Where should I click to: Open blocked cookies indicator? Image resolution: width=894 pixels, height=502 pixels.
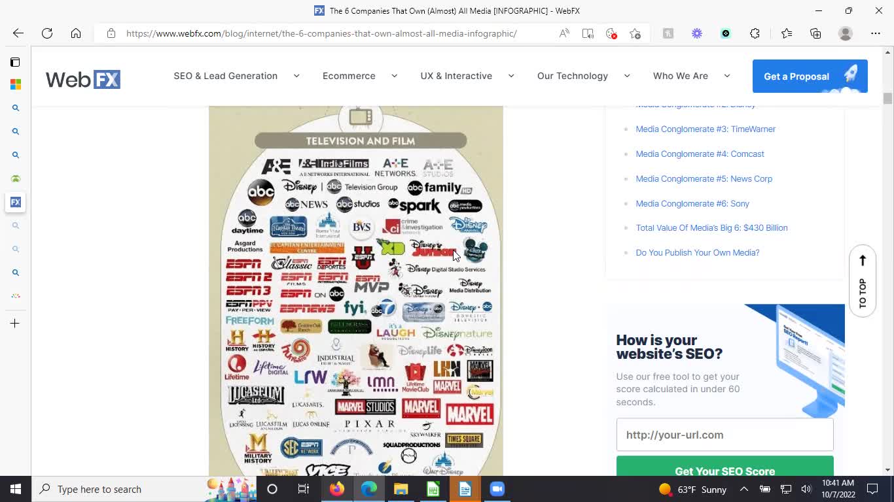click(x=611, y=33)
